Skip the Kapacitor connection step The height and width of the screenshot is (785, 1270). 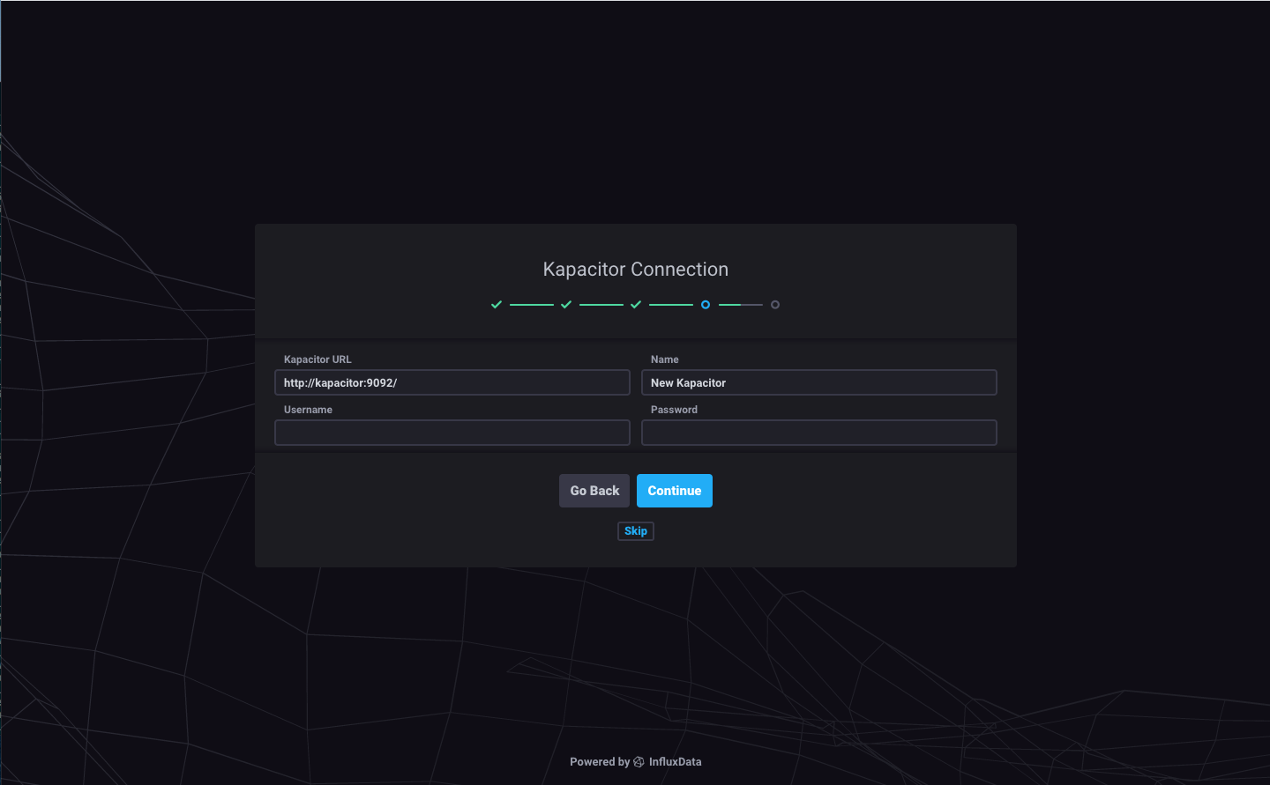click(x=636, y=530)
